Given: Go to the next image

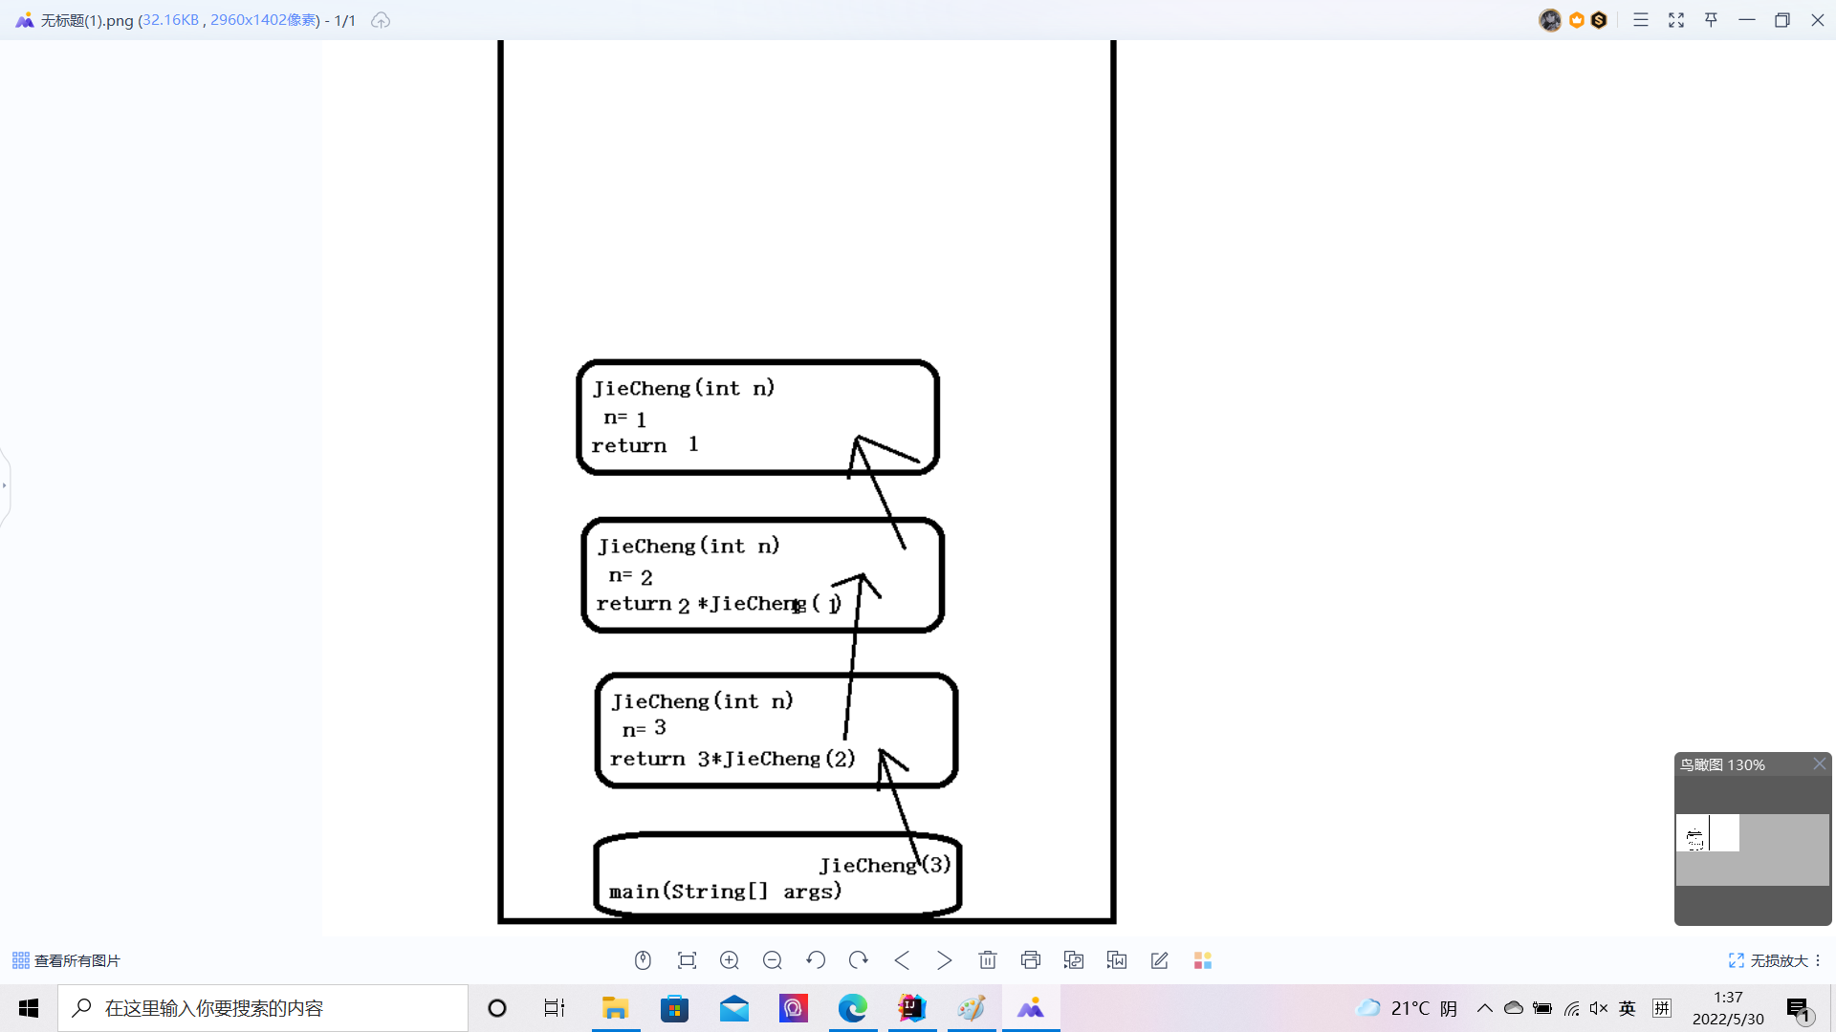Looking at the screenshot, I should coord(945,960).
